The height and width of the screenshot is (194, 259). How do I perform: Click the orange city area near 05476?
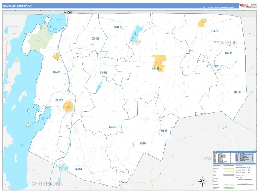point(202,23)
